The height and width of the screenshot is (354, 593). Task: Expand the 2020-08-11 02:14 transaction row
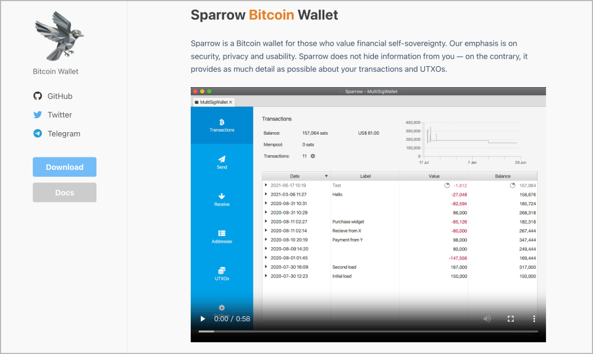coord(266,230)
